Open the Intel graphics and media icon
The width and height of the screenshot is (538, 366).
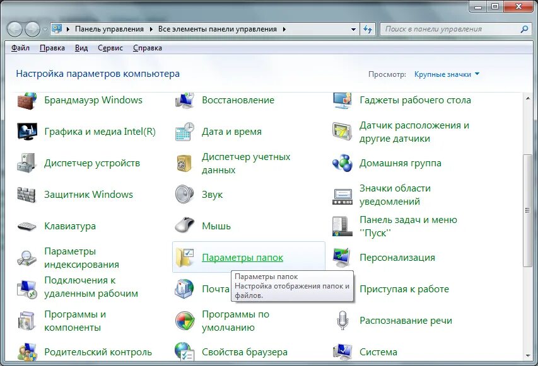tap(26, 132)
